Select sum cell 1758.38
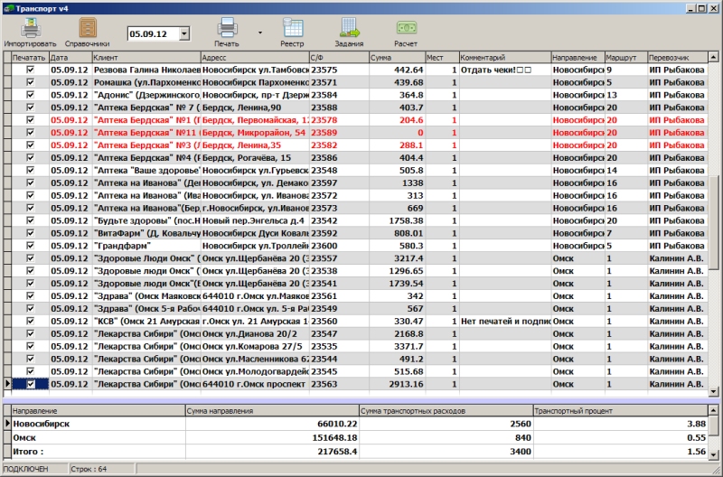The image size is (723, 477). (397, 220)
